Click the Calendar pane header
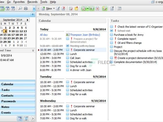This screenshot has width=163, height=122. [72, 21]
